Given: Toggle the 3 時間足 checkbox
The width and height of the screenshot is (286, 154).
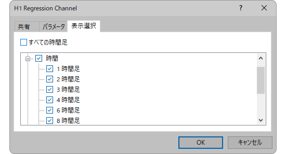Looking at the screenshot, I should (50, 89).
